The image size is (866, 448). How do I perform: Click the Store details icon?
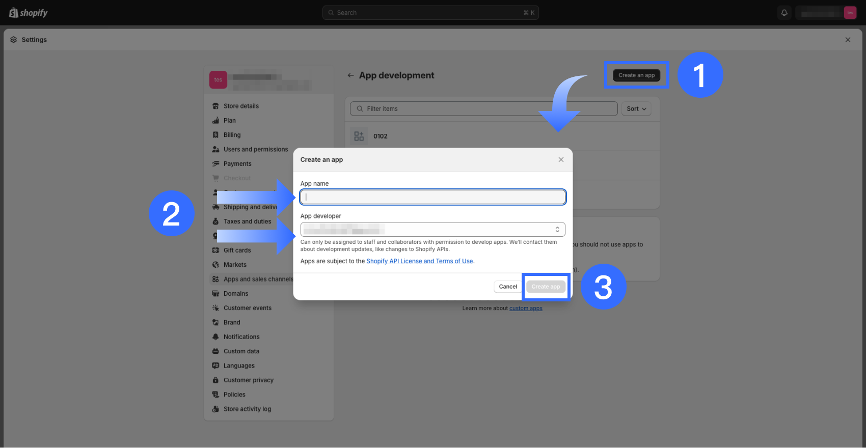pos(215,106)
